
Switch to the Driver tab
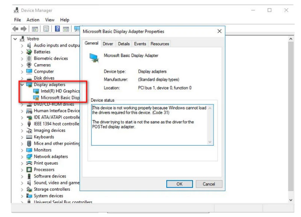point(108,44)
